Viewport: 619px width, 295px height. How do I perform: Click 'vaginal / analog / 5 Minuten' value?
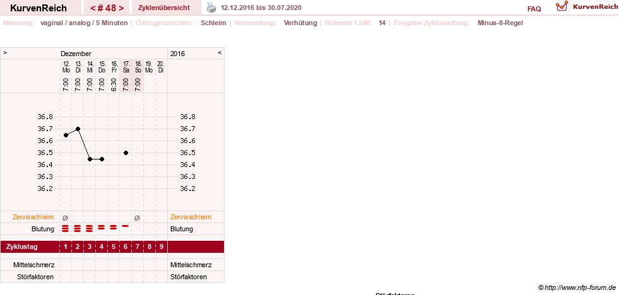click(84, 23)
